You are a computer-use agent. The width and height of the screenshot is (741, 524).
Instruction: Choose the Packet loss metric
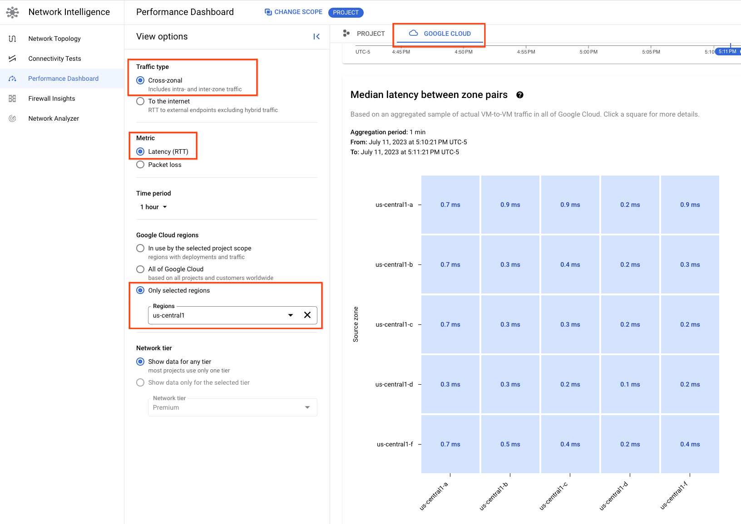click(x=141, y=165)
